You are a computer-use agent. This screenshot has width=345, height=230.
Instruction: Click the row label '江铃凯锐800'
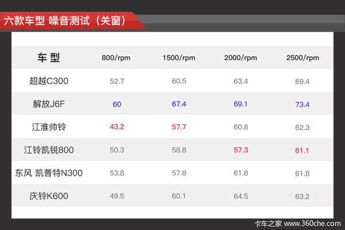[x=49, y=150]
